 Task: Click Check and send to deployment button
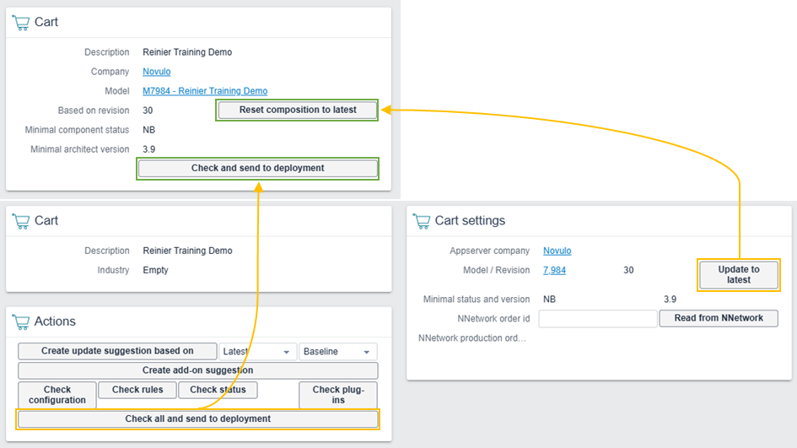coord(257,168)
